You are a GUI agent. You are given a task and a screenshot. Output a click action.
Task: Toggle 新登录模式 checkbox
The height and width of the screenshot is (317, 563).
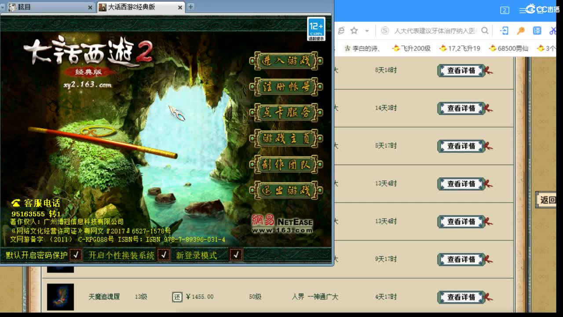(236, 254)
